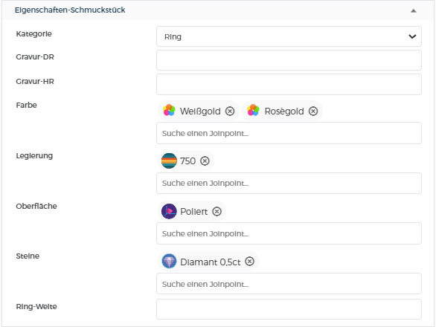Click the striped 750 alloy icon
Viewport: 436px width, 327px height.
(x=169, y=161)
